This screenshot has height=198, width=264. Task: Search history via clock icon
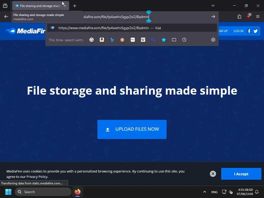coord(184,40)
